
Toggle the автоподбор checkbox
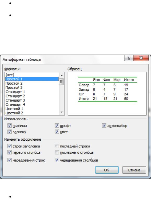click(x=104, y=125)
